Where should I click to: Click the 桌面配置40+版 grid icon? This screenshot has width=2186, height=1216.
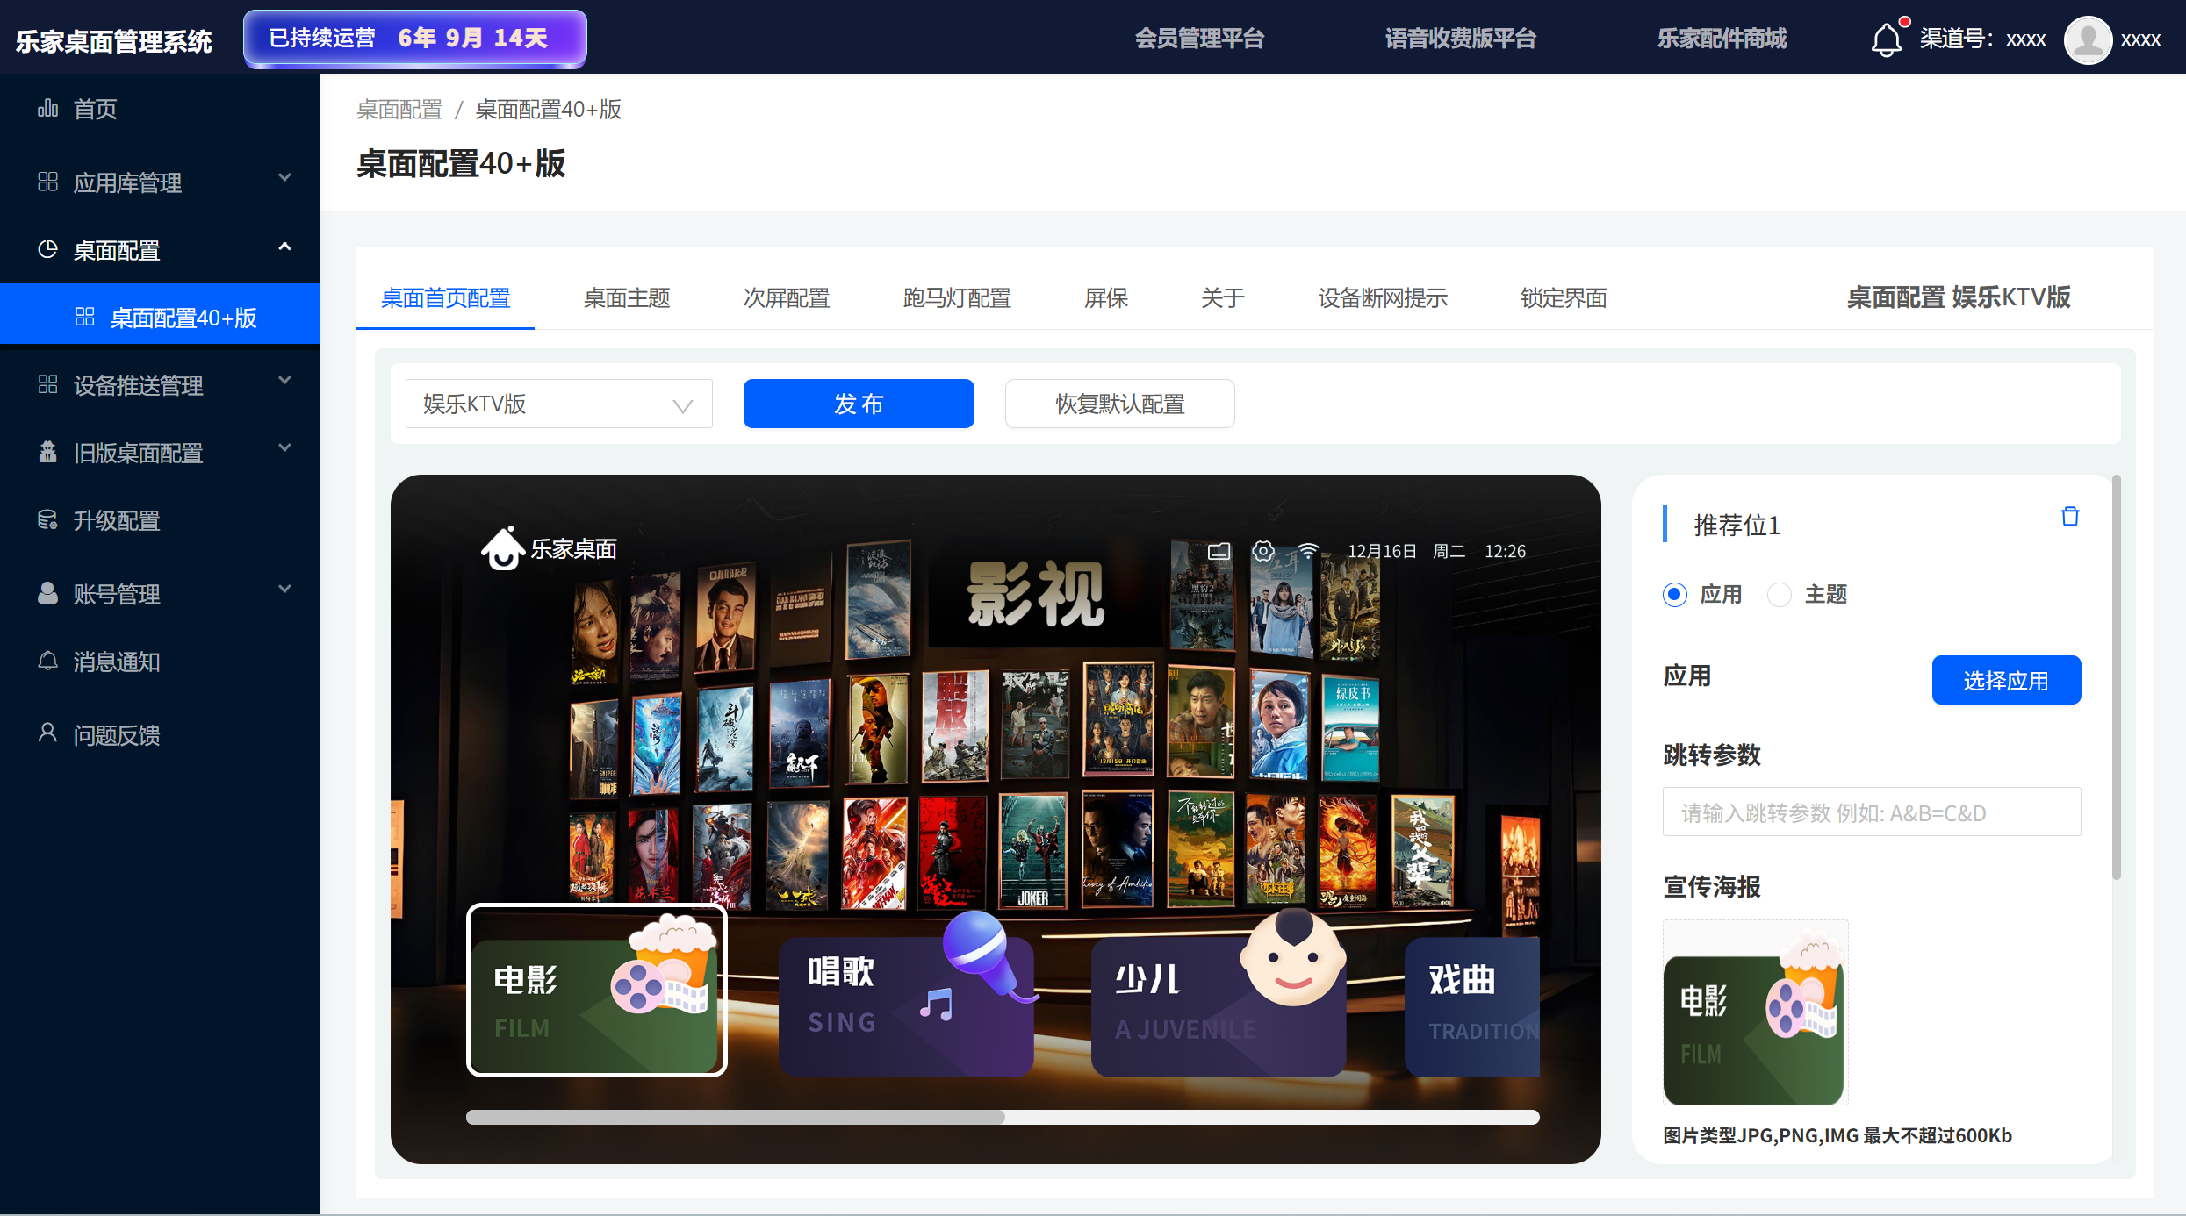pos(84,317)
